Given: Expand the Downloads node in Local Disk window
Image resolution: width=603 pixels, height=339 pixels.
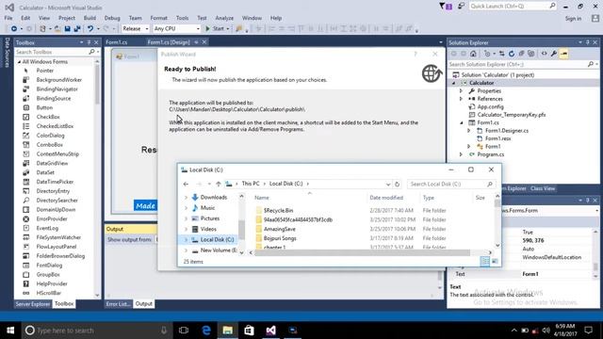Looking at the screenshot, I should (186, 197).
